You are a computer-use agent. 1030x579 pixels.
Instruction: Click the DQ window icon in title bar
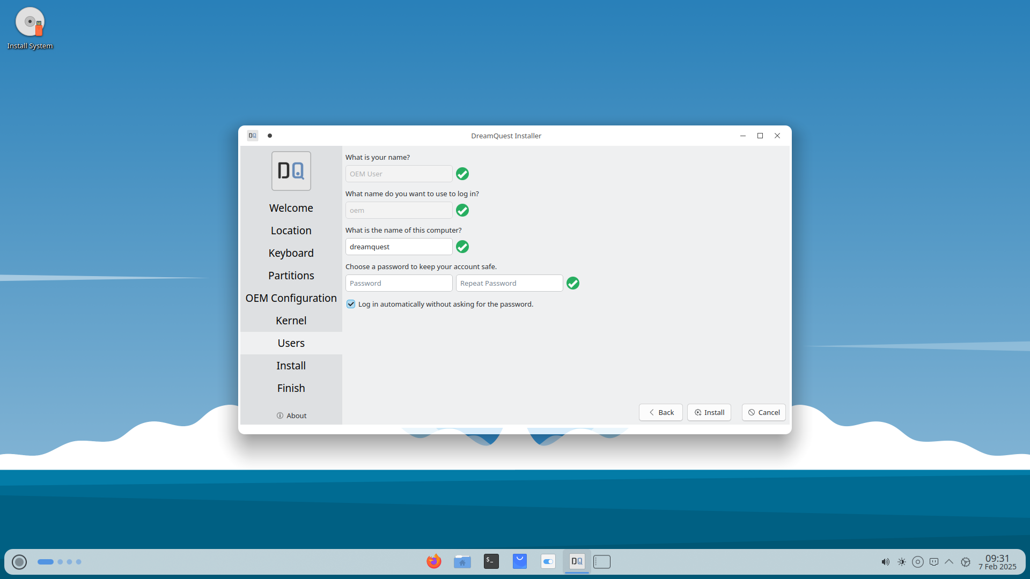click(x=253, y=136)
